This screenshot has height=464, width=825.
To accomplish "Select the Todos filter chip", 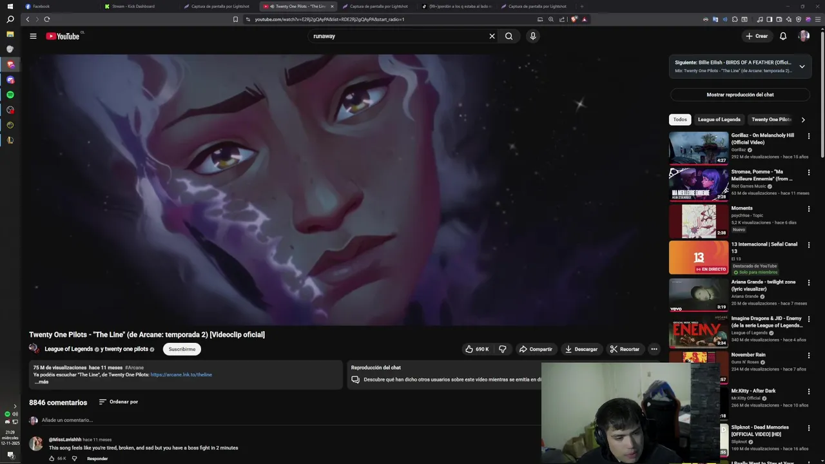I will [680, 119].
